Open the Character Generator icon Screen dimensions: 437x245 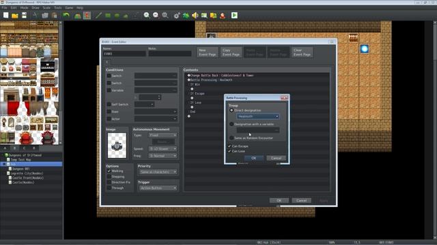(x=223, y=15)
